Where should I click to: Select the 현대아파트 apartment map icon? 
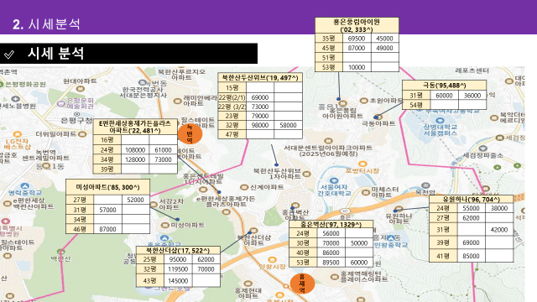pos(81,89)
